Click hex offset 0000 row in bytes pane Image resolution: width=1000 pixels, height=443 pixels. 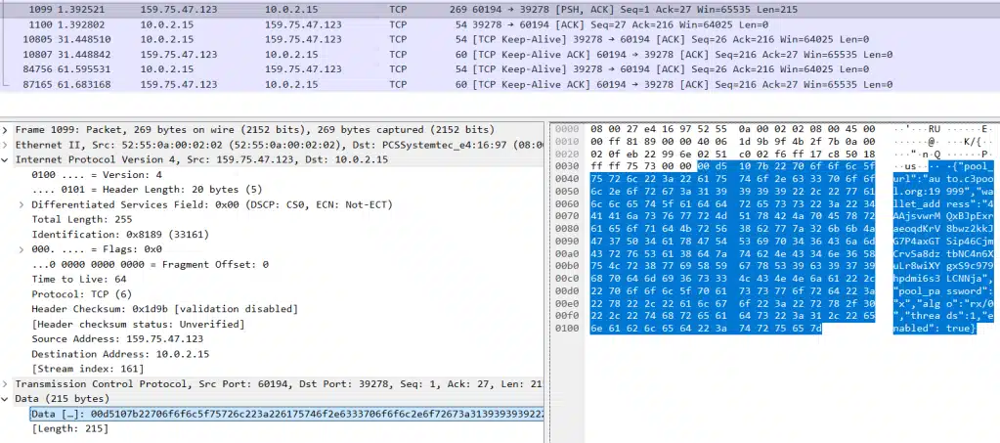point(568,129)
